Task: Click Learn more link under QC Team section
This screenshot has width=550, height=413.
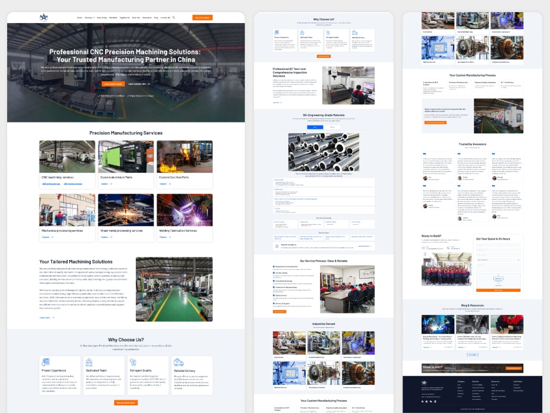Action: (277, 102)
